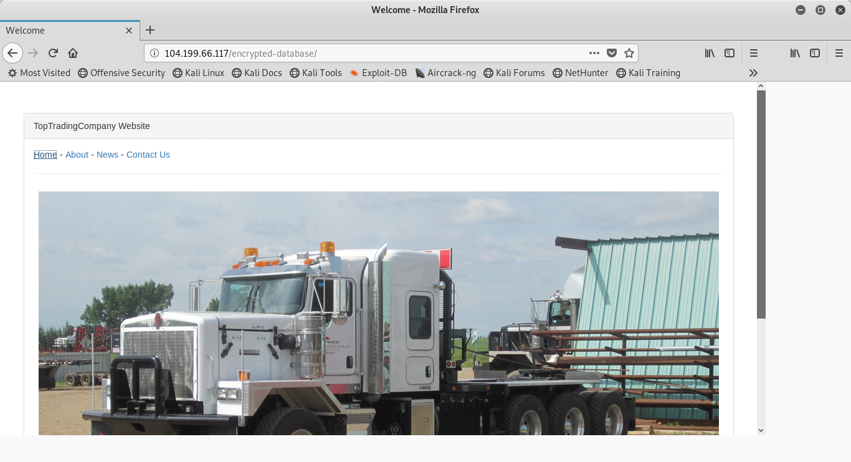Save page to Pocket

pyautogui.click(x=612, y=53)
